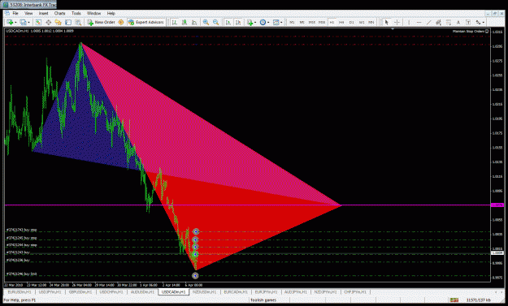Switch to USDJPYm,H1 chart tab

point(50,292)
